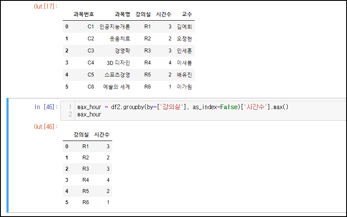Click the cell 스포츠경영
This screenshot has height=217, width=347.
coord(117,75)
